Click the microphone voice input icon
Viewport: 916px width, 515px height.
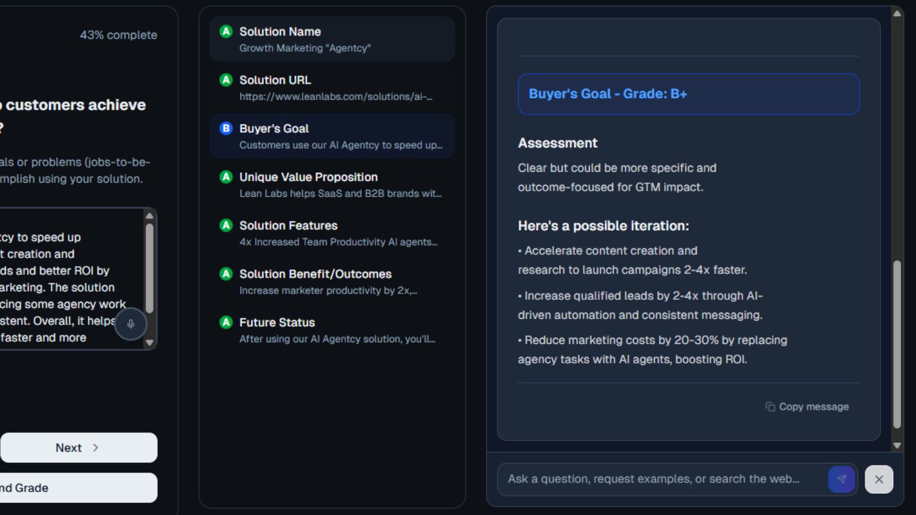pos(131,324)
